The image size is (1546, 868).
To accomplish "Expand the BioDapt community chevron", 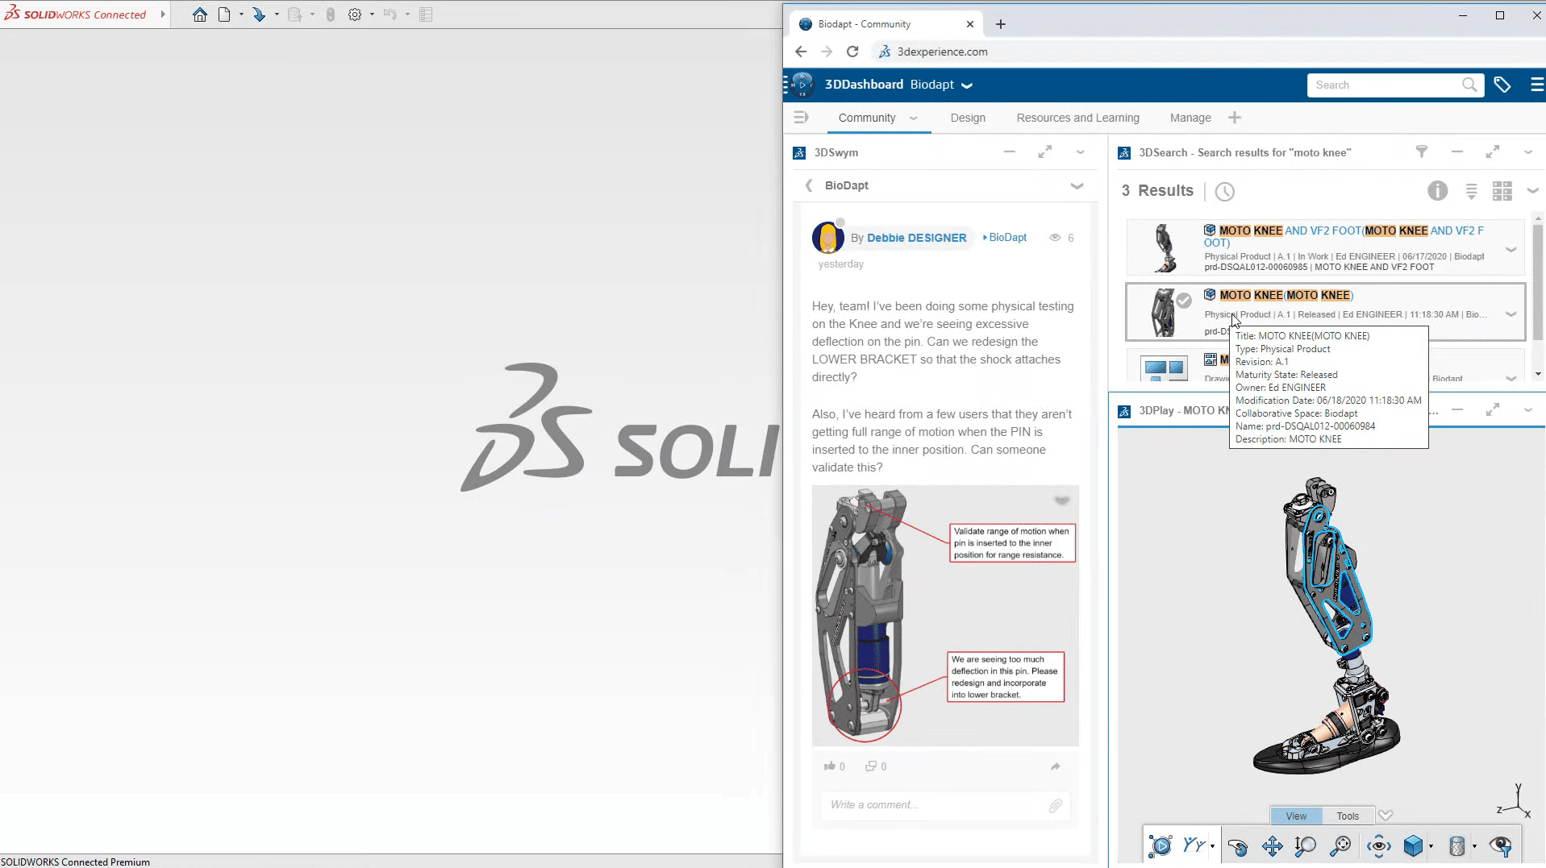I will coord(1077,185).
